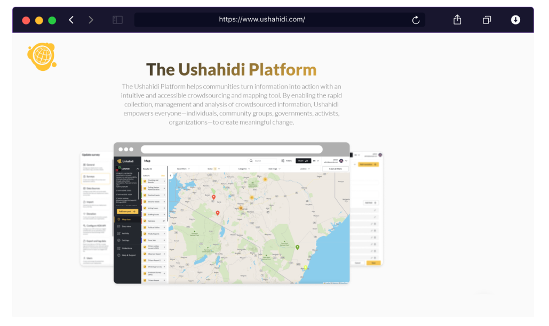Click the Data view list icon
Image resolution: width=549 pixels, height=326 pixels.
(118, 226)
